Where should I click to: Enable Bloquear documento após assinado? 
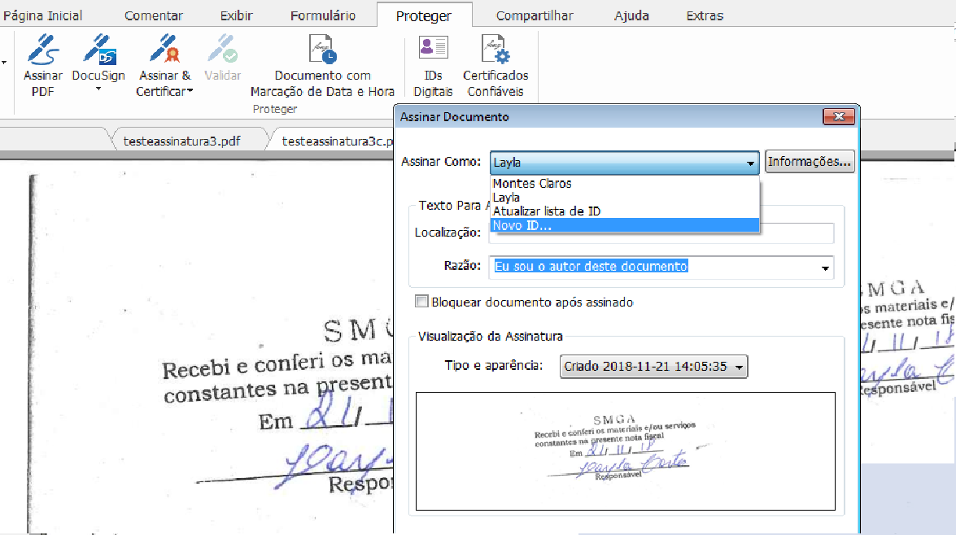pos(421,300)
